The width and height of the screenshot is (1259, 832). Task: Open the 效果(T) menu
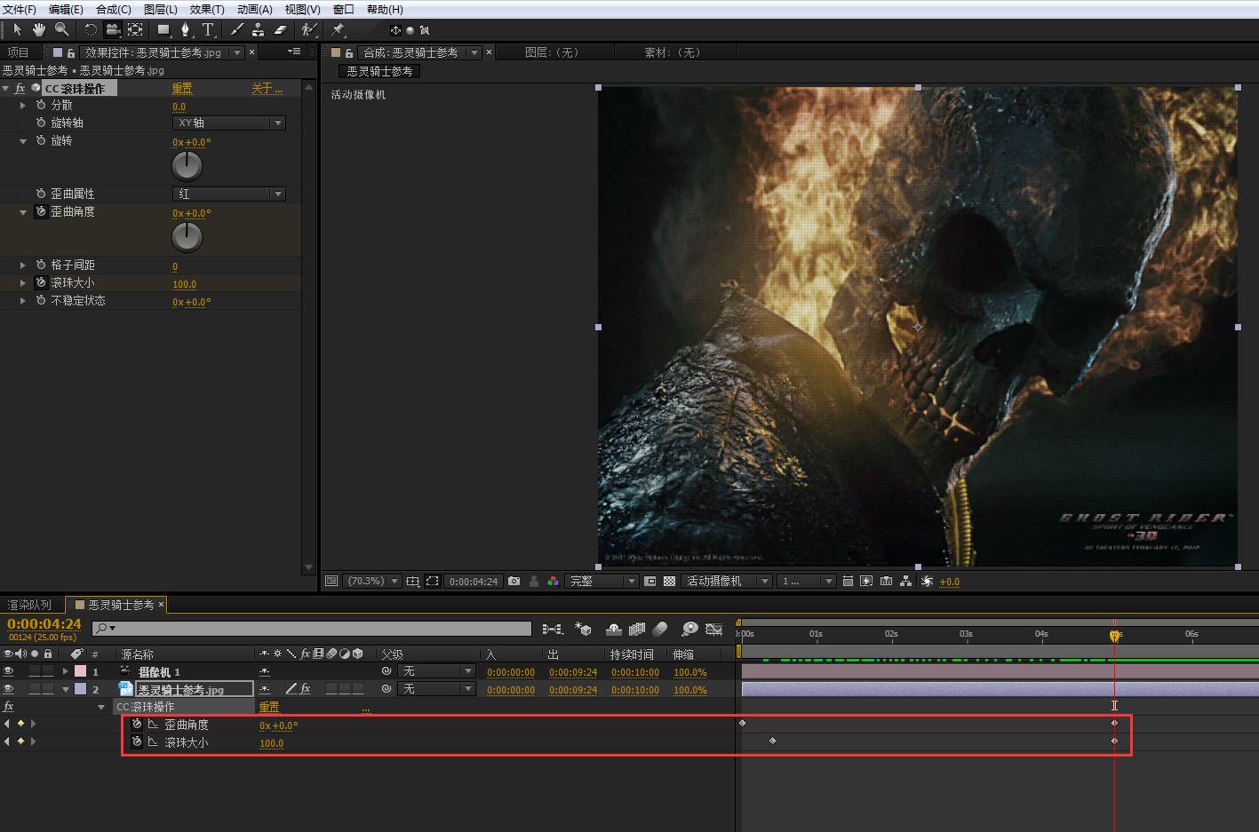pyautogui.click(x=206, y=9)
